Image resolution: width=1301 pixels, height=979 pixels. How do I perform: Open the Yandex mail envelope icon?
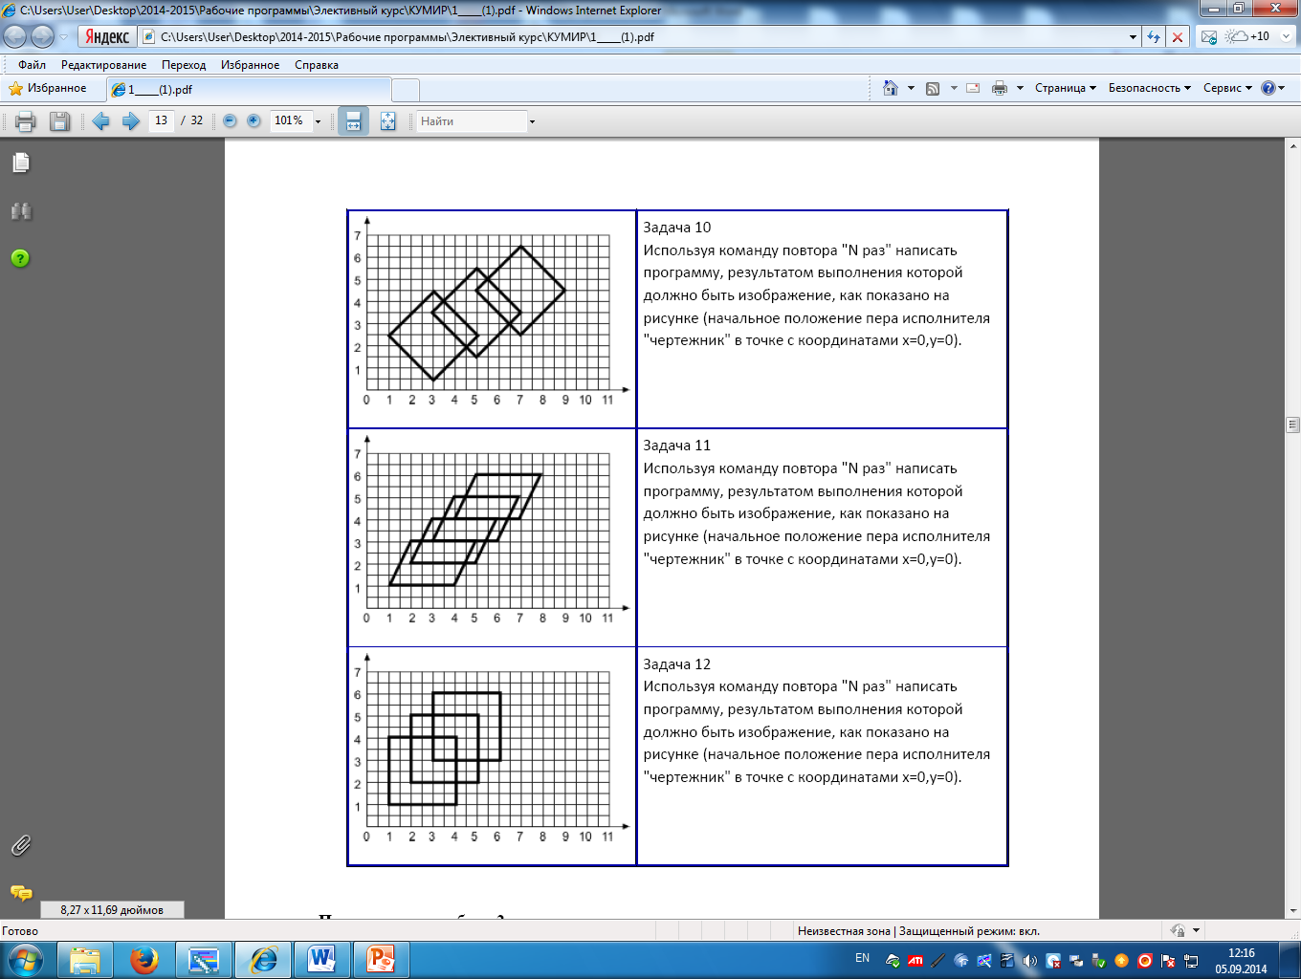click(1209, 36)
